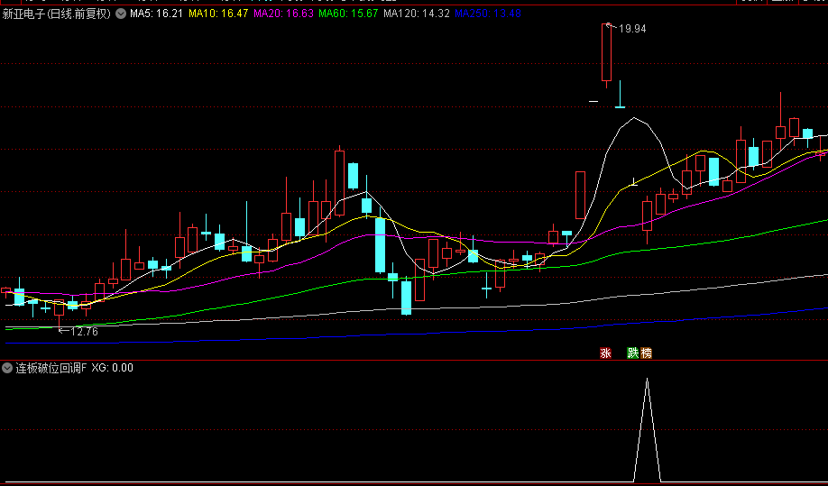
Task: Click the red 涨 event marker icon
Action: (605, 353)
